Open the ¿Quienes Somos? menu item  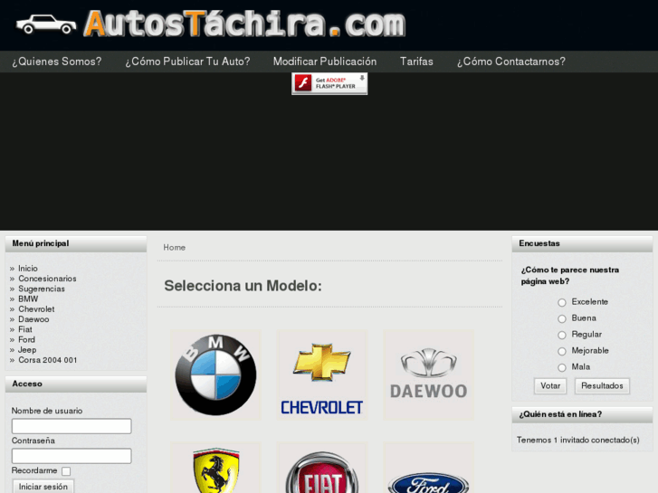point(57,62)
